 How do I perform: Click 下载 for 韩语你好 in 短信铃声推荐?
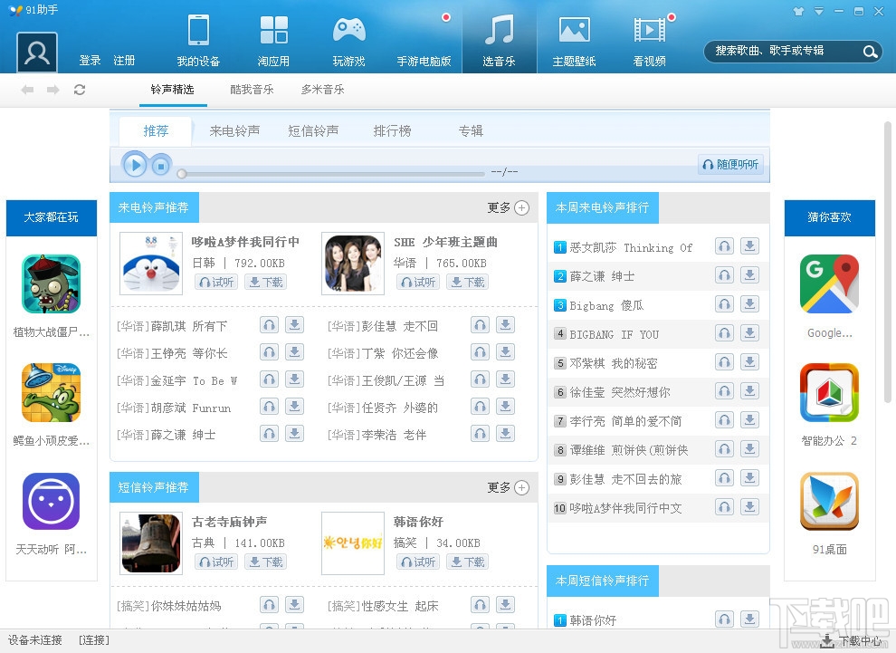tap(467, 562)
